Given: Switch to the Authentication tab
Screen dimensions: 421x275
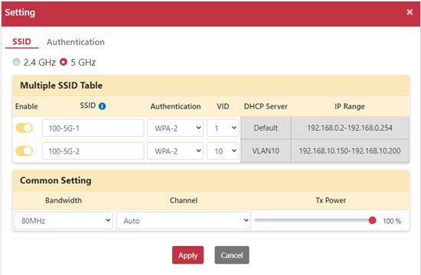Looking at the screenshot, I should (76, 42).
